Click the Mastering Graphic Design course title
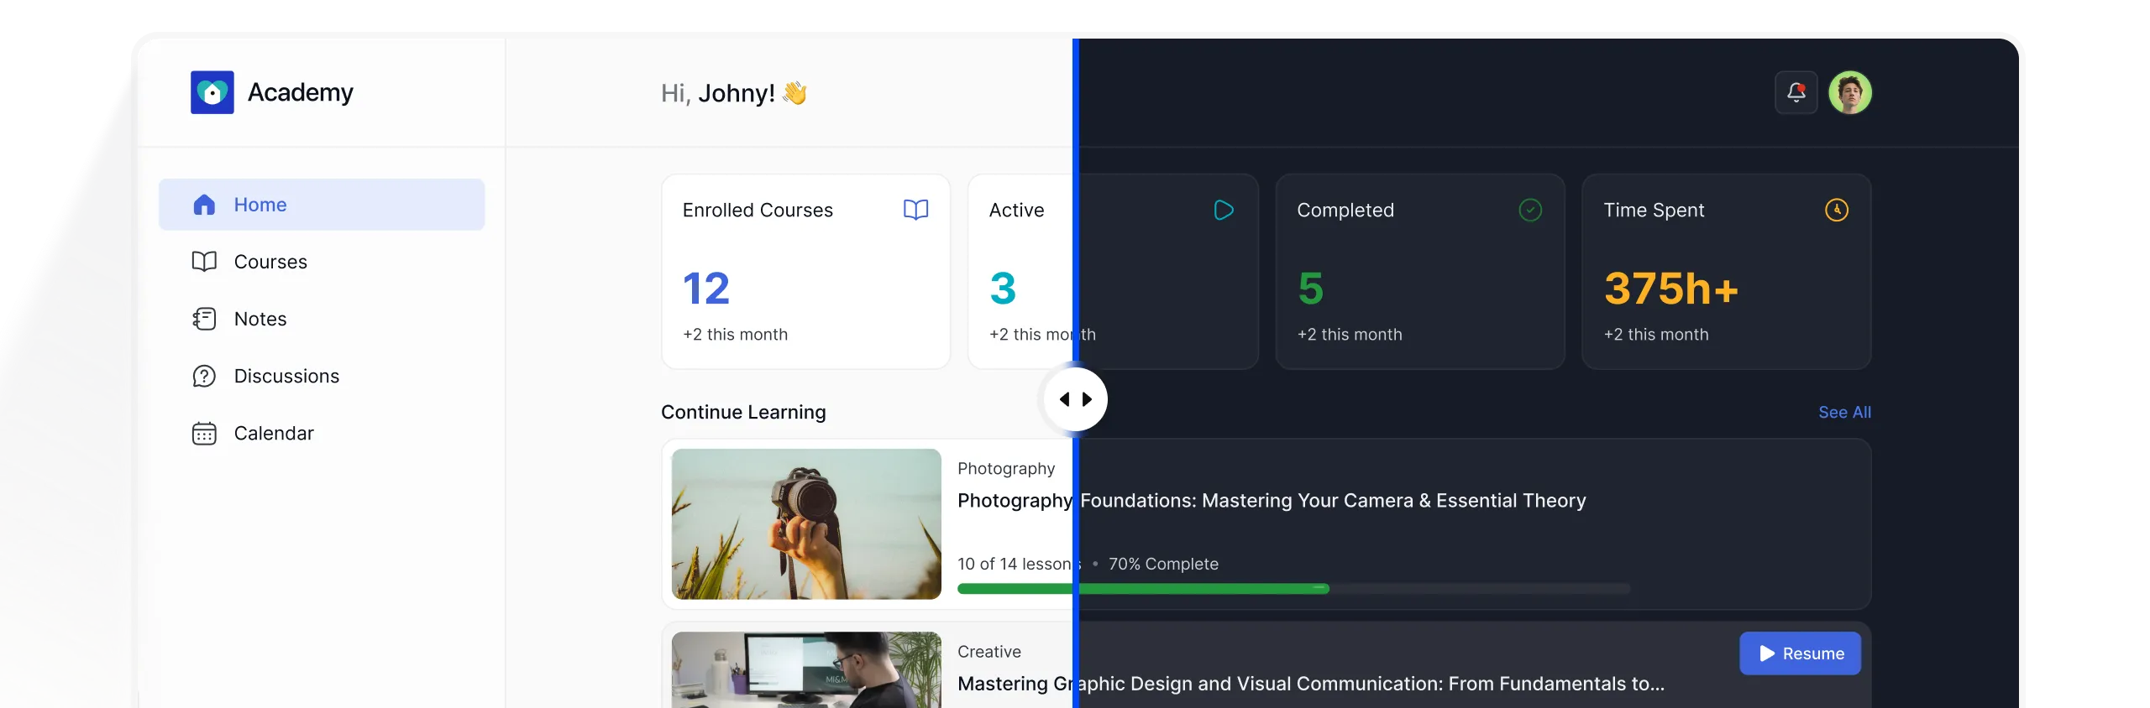 point(1311,684)
